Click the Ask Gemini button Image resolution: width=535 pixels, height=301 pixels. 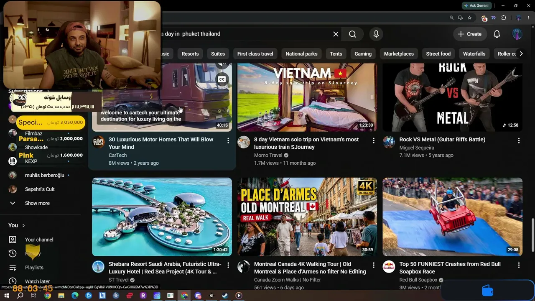[476, 5]
